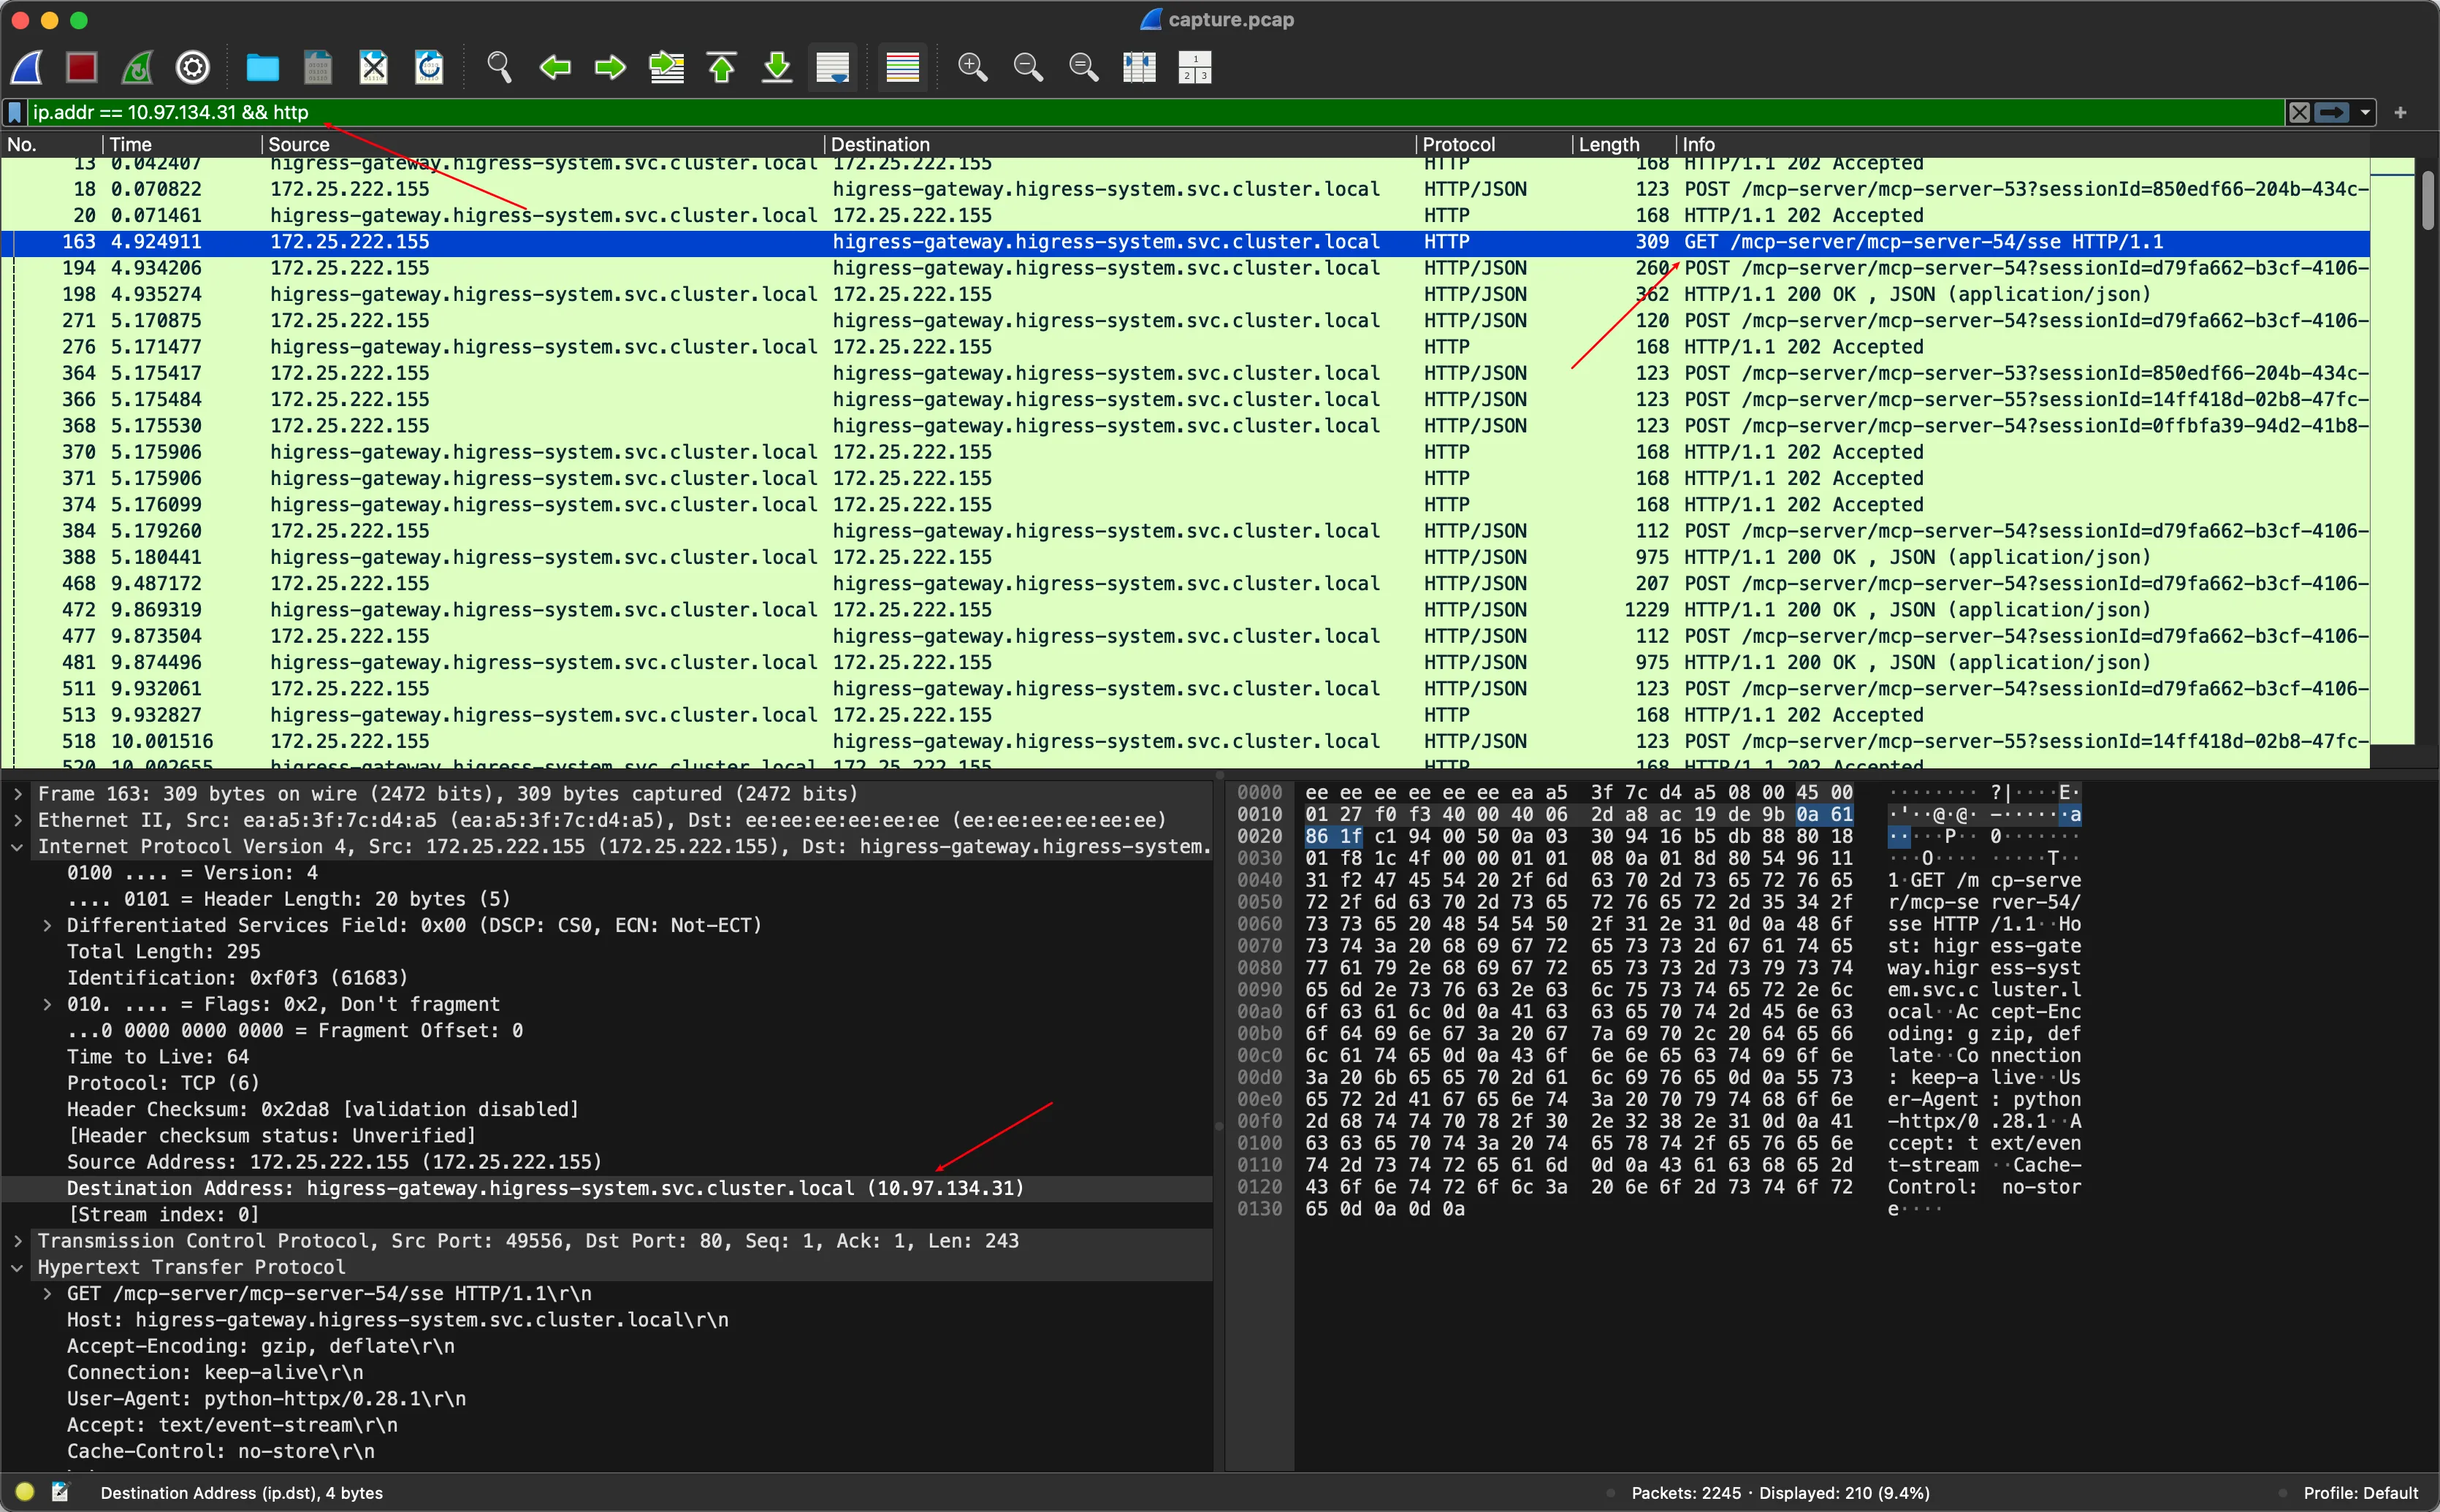Image resolution: width=2440 pixels, height=1512 pixels.
Task: Close the capture file with the X page icon
Action: click(374, 68)
